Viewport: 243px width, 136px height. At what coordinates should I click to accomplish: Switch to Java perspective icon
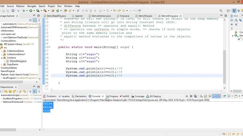click(x=234, y=11)
